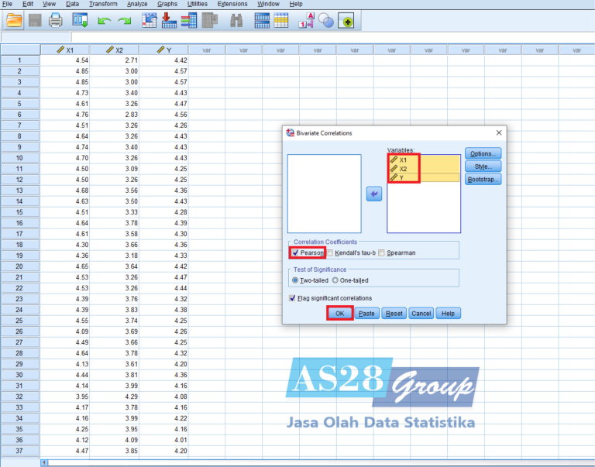This screenshot has height=467, width=595.
Task: Toggle Flag significant correlations checkbox
Action: (x=292, y=298)
